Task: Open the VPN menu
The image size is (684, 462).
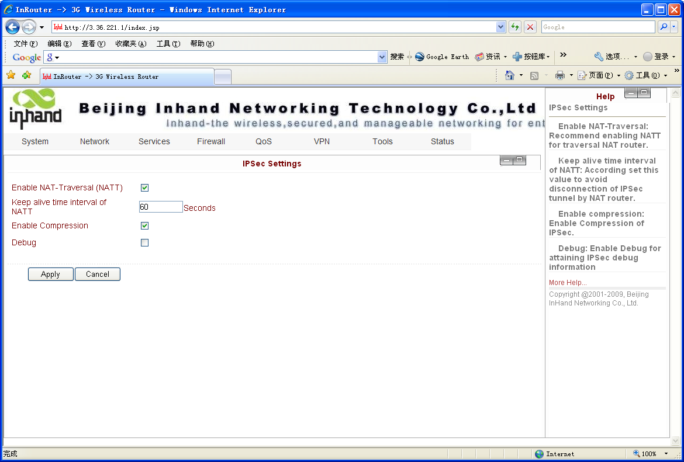Action: [x=322, y=141]
